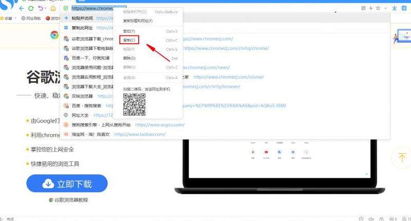This screenshot has height=221, width=411.
Task: Choose 删除(D) in the context menu
Action: click(x=129, y=58)
